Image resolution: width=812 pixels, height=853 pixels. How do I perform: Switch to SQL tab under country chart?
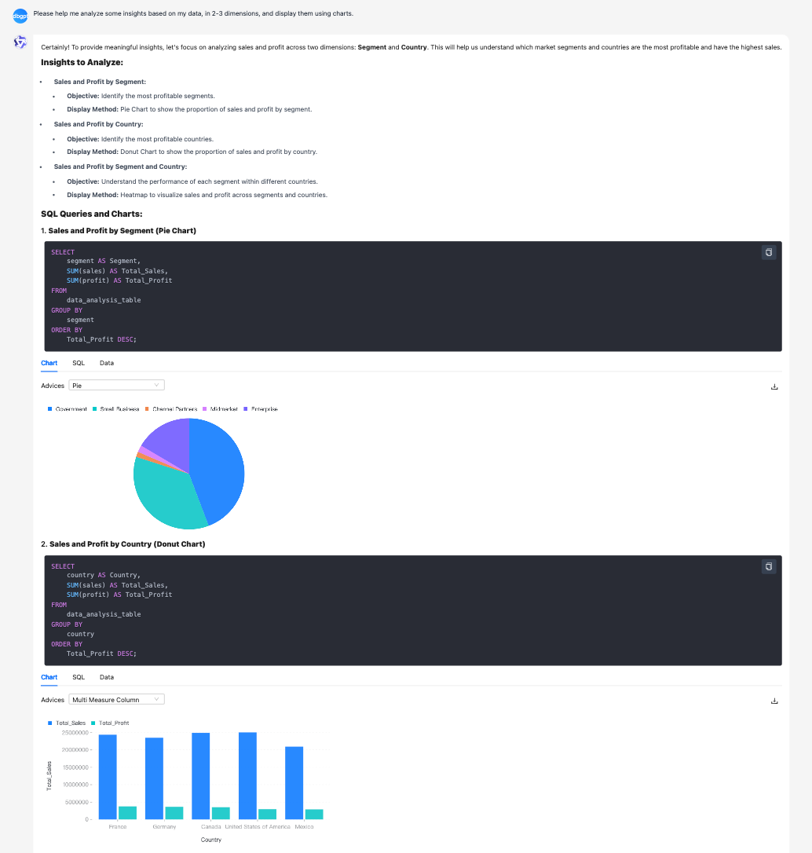(x=79, y=677)
